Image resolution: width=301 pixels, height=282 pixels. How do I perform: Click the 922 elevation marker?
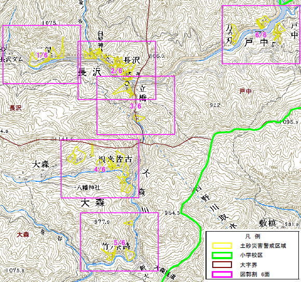[x=215, y=105]
